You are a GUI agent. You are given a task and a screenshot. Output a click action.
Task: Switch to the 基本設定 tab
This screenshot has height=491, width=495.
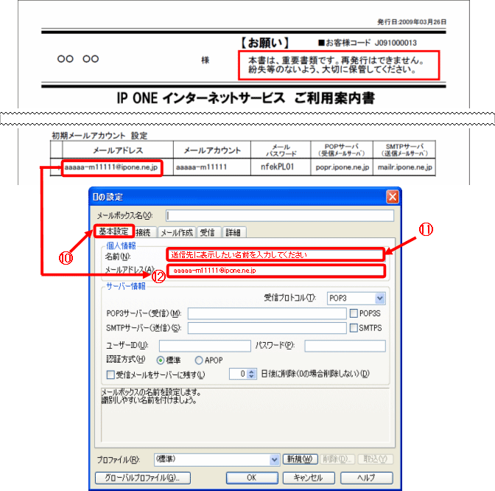[113, 231]
